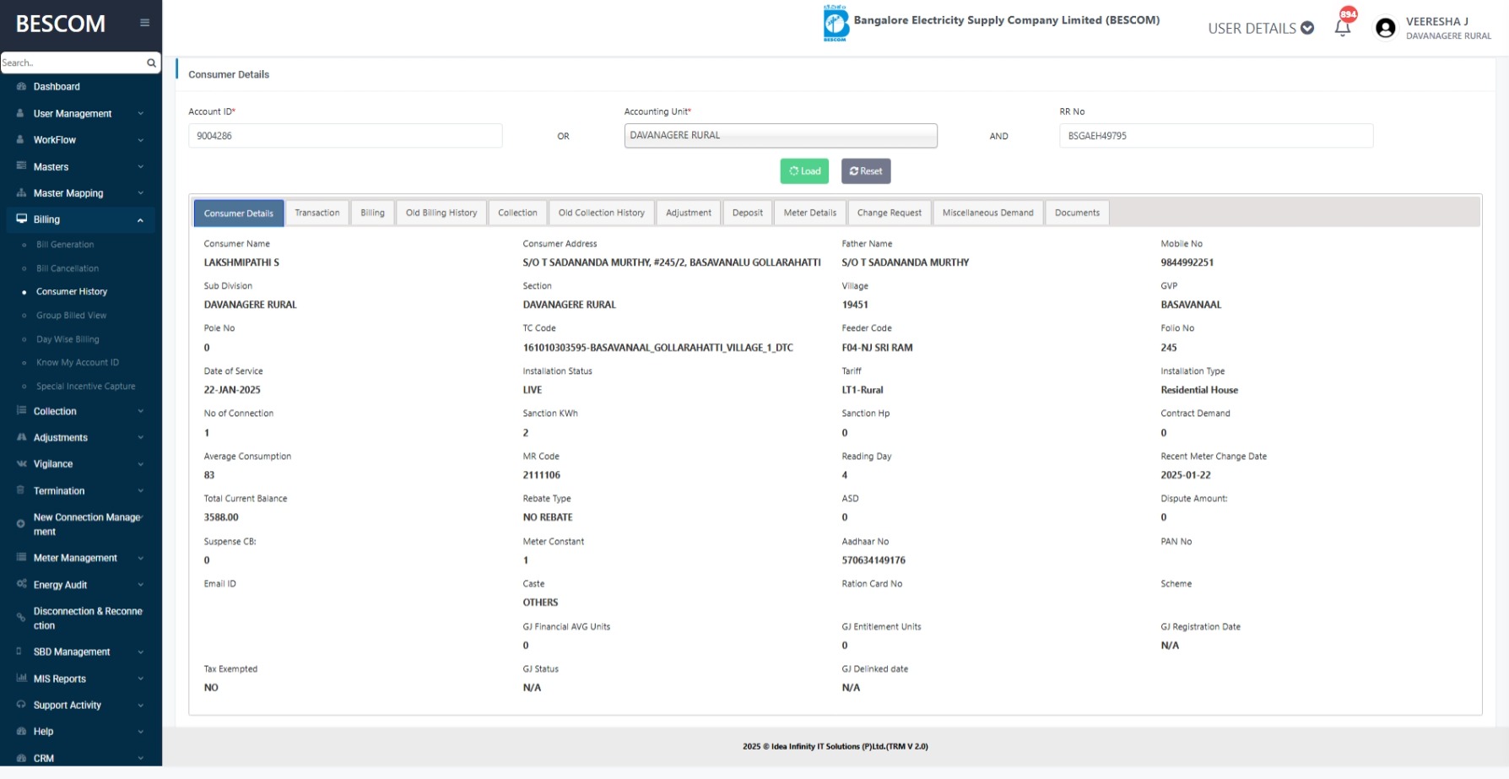Click the BESCOM company logo
1509x779 pixels.
pos(836,23)
